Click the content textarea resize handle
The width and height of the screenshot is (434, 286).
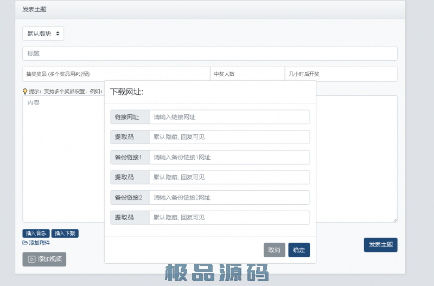(395, 219)
